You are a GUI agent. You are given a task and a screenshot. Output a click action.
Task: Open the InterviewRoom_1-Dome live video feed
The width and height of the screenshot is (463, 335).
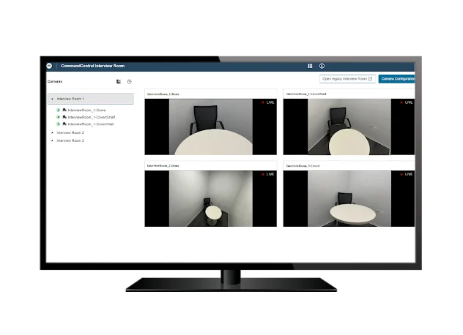tap(210, 127)
